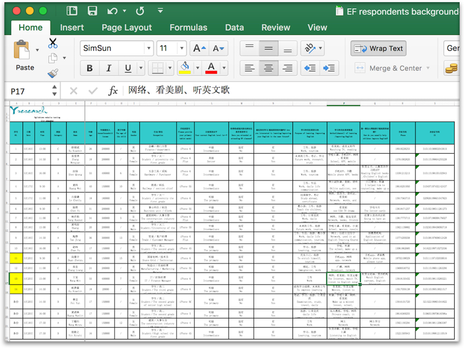The image size is (464, 348).
Task: Click the Name Box stepper arrows
Action: point(54,91)
